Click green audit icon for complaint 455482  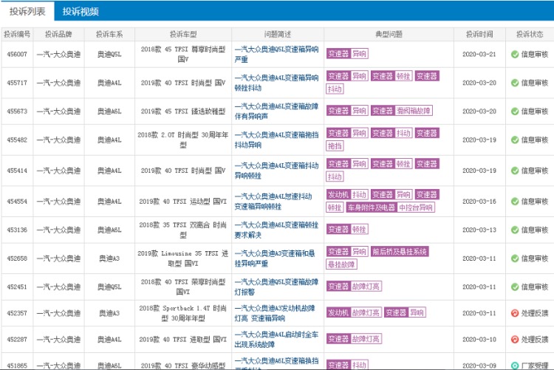(515, 140)
